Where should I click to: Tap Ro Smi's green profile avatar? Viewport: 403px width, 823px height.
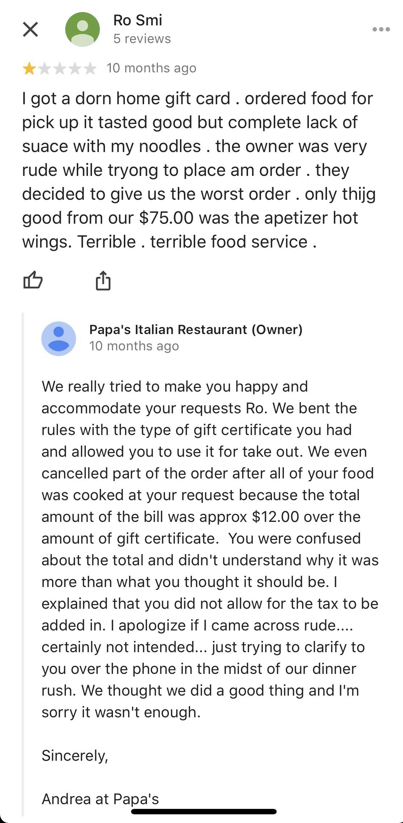point(83,29)
